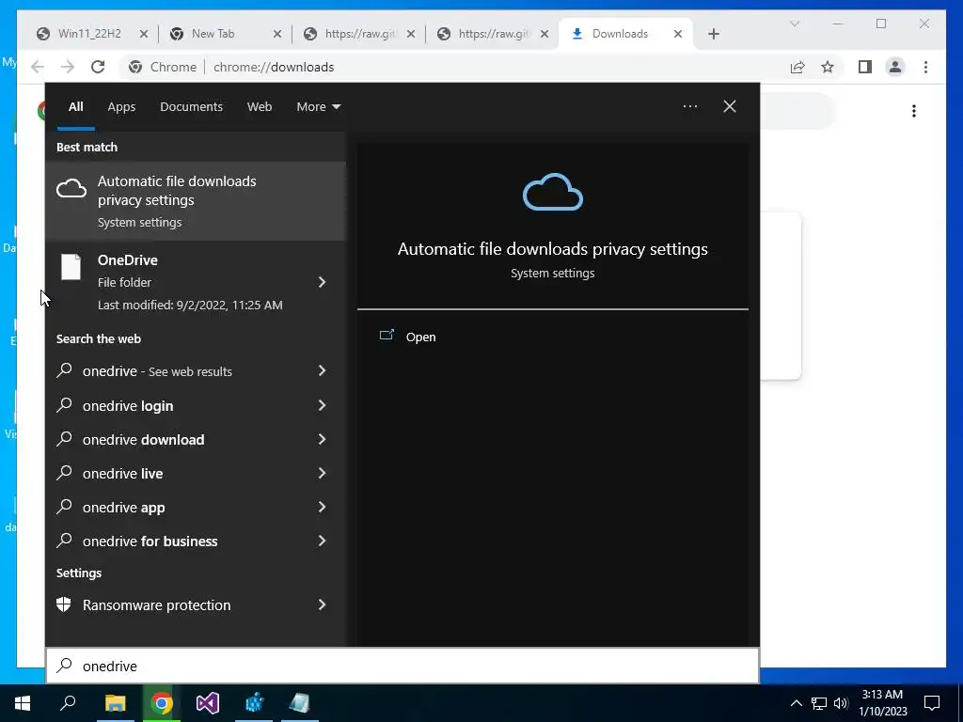Click the notebook-like app on taskbar

(299, 703)
